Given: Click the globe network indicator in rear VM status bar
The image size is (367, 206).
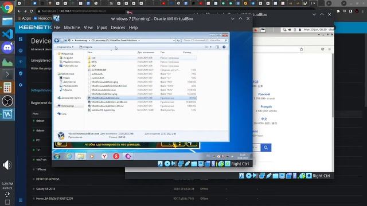Looking at the screenshot, I should (302, 176).
